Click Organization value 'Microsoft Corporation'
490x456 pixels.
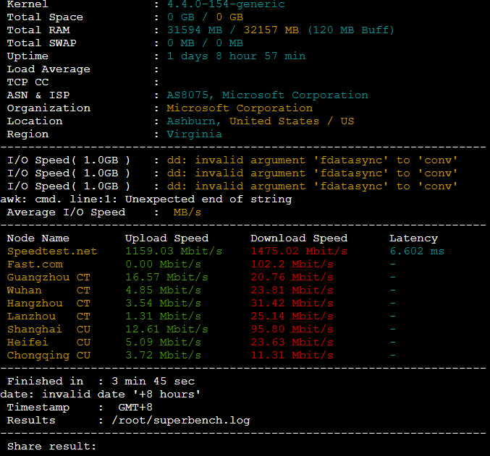(240, 108)
